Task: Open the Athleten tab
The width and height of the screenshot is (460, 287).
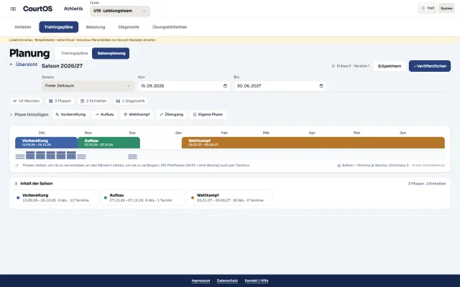Action: (23, 27)
